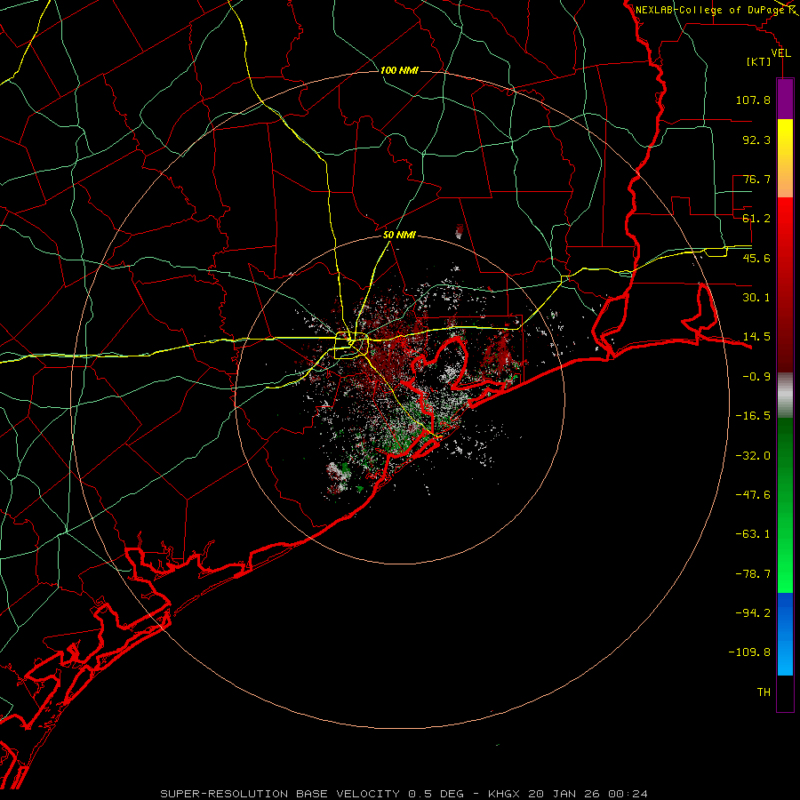Click the TH legend label
Viewport: 800px width, 800px height.
pos(764,692)
